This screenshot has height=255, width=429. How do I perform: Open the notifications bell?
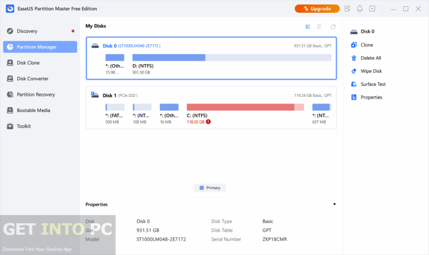[x=360, y=9]
